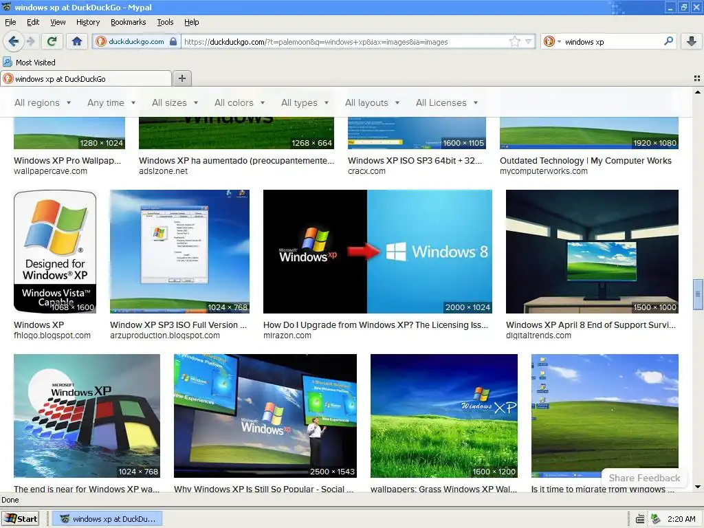Expand the All types filter
Viewport: 704px width, 528px height.
tap(305, 103)
